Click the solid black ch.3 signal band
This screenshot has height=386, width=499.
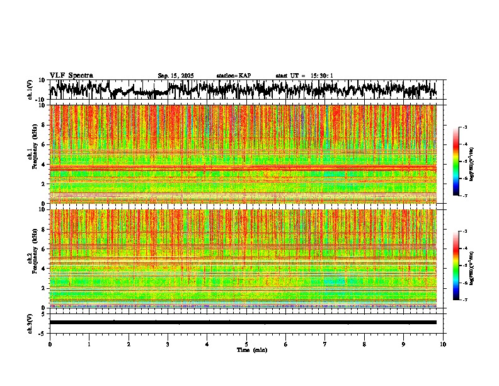click(243, 322)
